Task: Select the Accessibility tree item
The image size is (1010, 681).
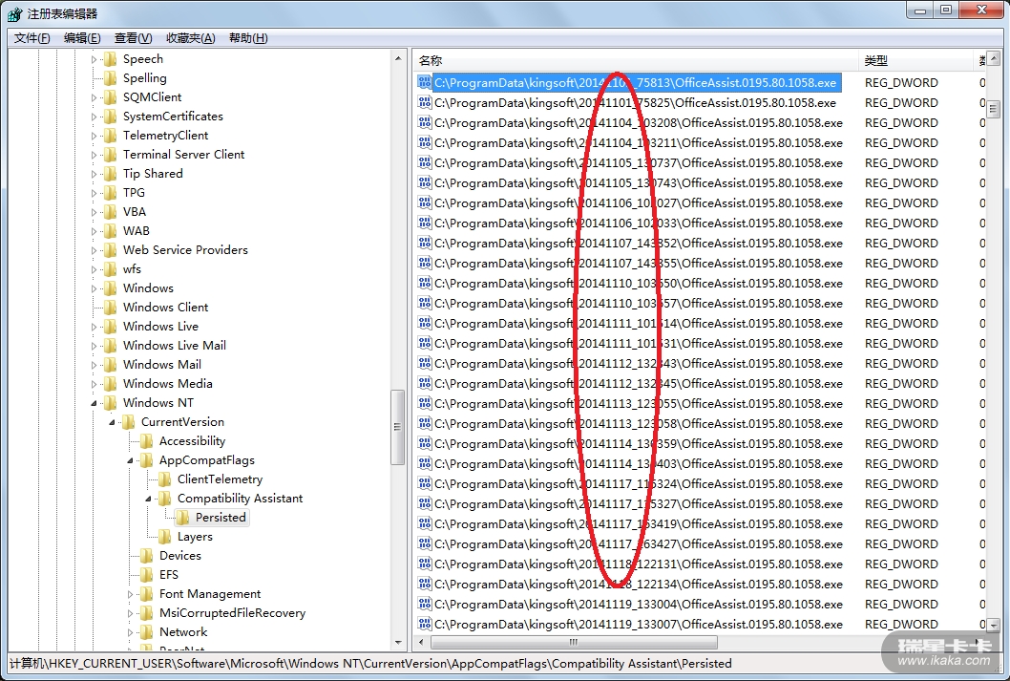Action: (x=192, y=441)
